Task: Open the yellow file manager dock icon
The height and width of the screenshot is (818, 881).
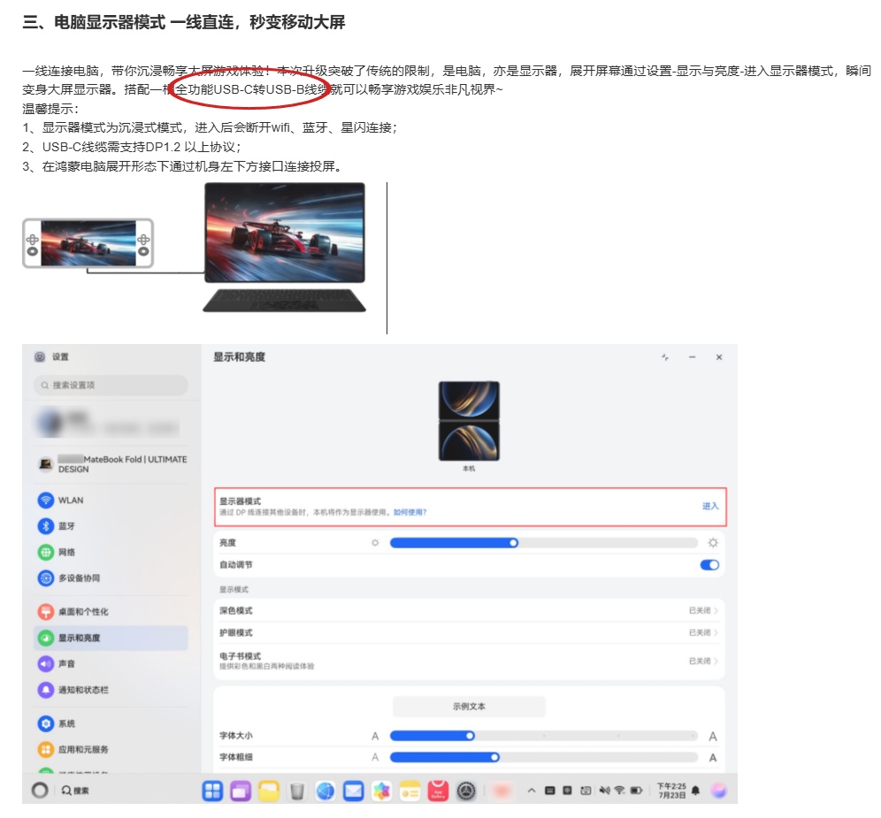Action: pos(269,791)
